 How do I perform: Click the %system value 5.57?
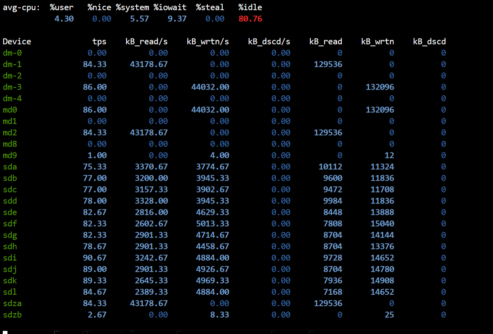139,19
